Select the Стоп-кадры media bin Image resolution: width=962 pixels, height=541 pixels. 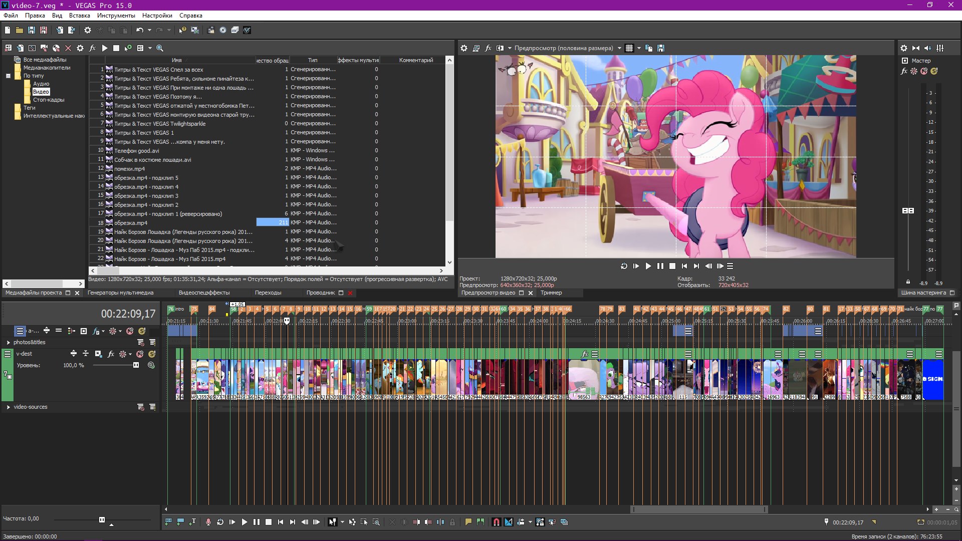(x=49, y=100)
